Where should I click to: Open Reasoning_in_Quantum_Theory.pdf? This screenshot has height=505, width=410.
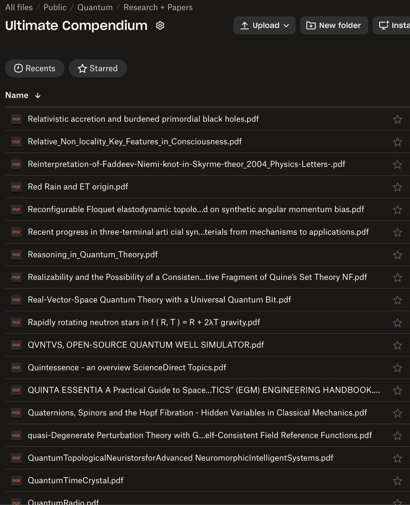click(x=93, y=255)
